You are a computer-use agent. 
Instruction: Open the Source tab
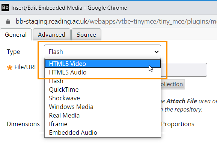(x=86, y=34)
